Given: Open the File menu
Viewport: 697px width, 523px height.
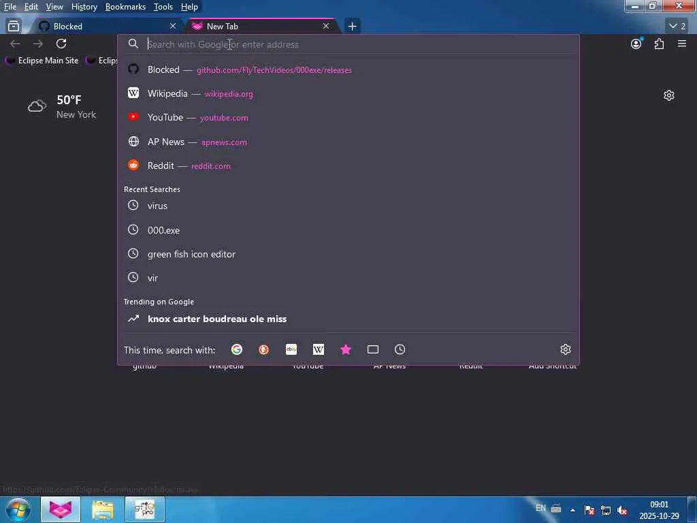Looking at the screenshot, I should 10,7.
